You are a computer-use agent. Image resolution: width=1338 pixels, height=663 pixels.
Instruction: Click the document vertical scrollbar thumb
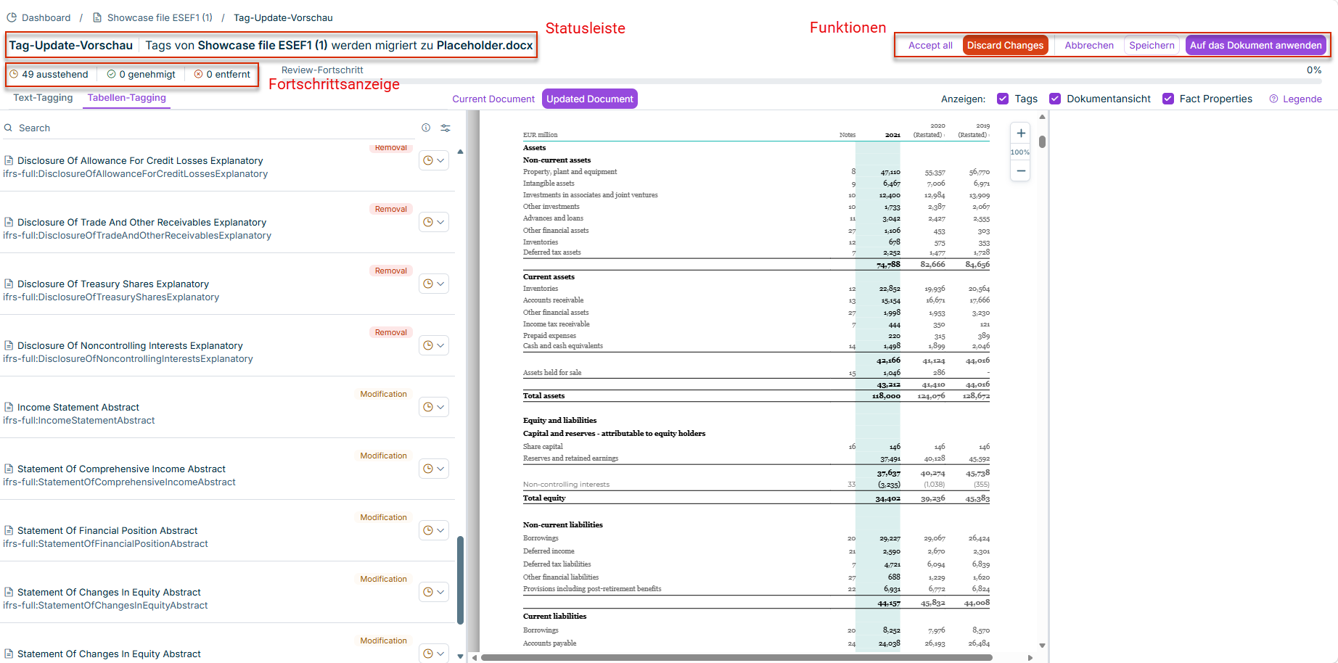(1042, 141)
